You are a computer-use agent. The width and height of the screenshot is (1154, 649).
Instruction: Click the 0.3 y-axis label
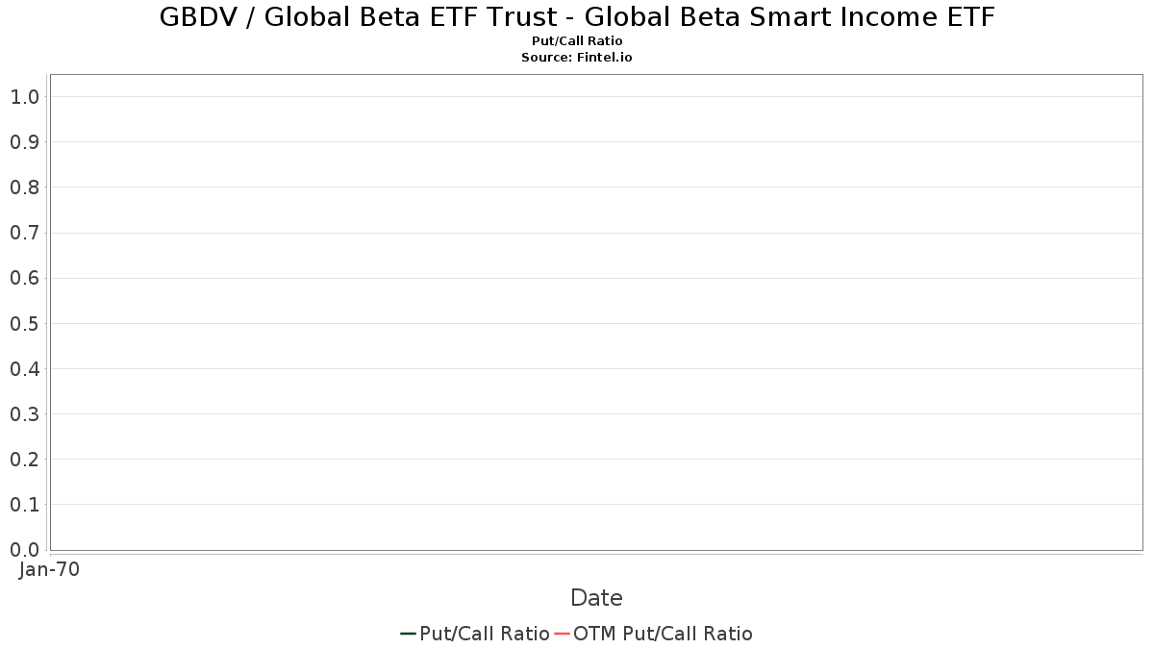click(24, 413)
